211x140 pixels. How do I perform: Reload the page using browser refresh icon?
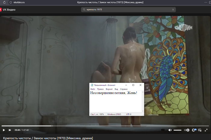4,2
